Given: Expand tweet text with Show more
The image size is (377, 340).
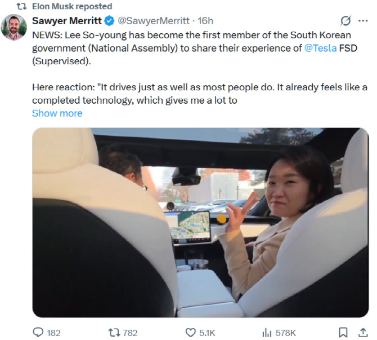Looking at the screenshot, I should point(57,113).
